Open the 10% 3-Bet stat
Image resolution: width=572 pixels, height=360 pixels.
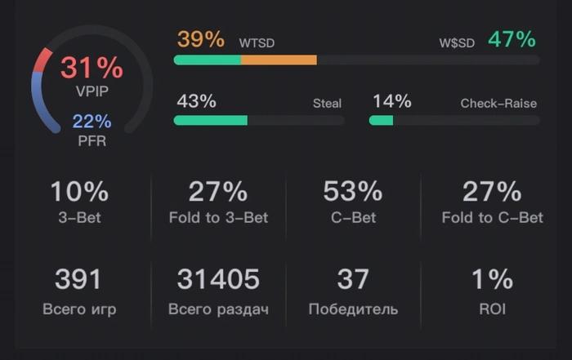(x=79, y=202)
